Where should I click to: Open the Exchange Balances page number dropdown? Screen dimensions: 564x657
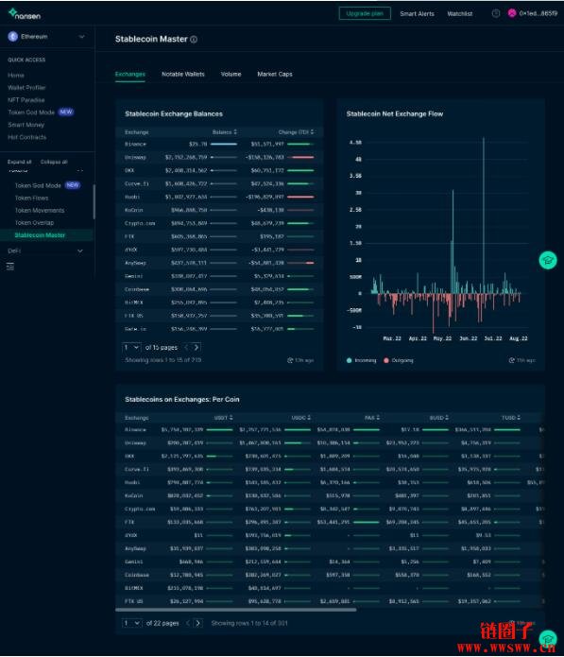tap(131, 347)
